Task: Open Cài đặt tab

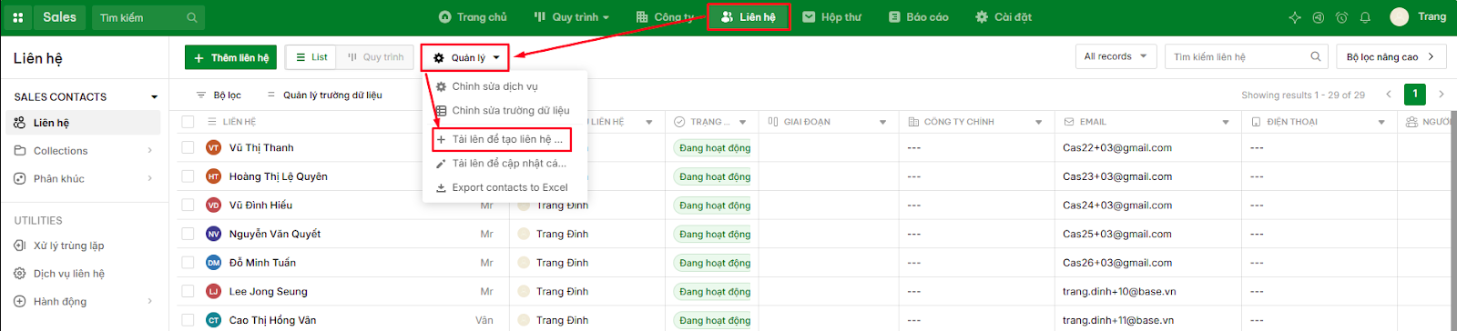Action: click(x=1003, y=17)
